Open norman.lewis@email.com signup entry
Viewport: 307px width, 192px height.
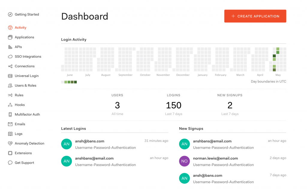point(215,159)
